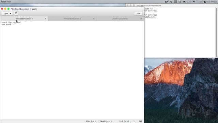Image resolution: width=218 pixels, height=123 pixels.
Task: Expand the Open button dropdown arrow
Action: [x=10, y=14]
